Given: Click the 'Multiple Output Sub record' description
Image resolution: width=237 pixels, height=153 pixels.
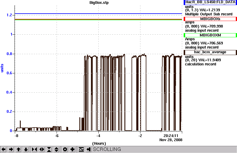Looking at the screenshot, I should pyautogui.click(x=209, y=14).
